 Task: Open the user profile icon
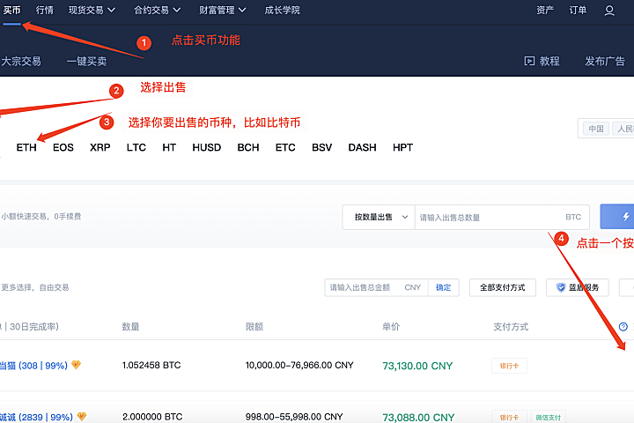point(609,11)
